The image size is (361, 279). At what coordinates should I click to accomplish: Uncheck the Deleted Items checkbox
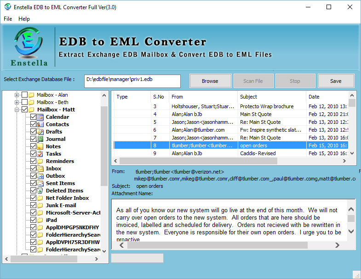click(x=33, y=191)
